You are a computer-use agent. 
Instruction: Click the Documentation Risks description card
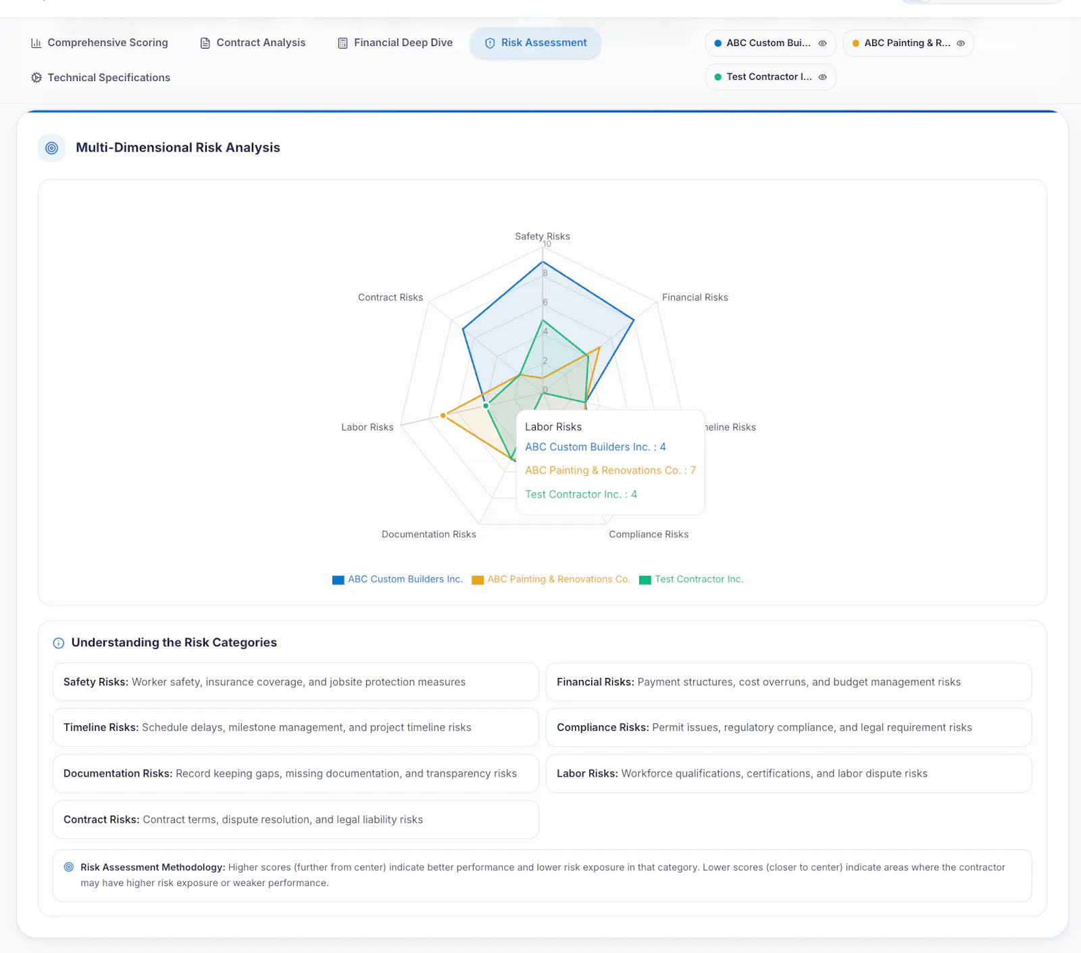point(296,773)
